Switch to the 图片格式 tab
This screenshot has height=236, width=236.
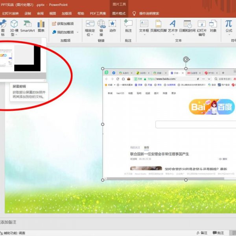(119, 13)
